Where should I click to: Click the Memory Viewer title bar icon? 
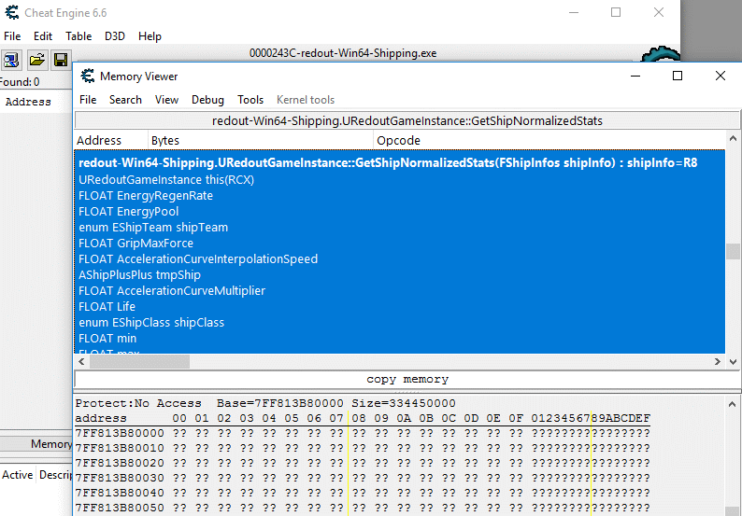pyautogui.click(x=87, y=77)
